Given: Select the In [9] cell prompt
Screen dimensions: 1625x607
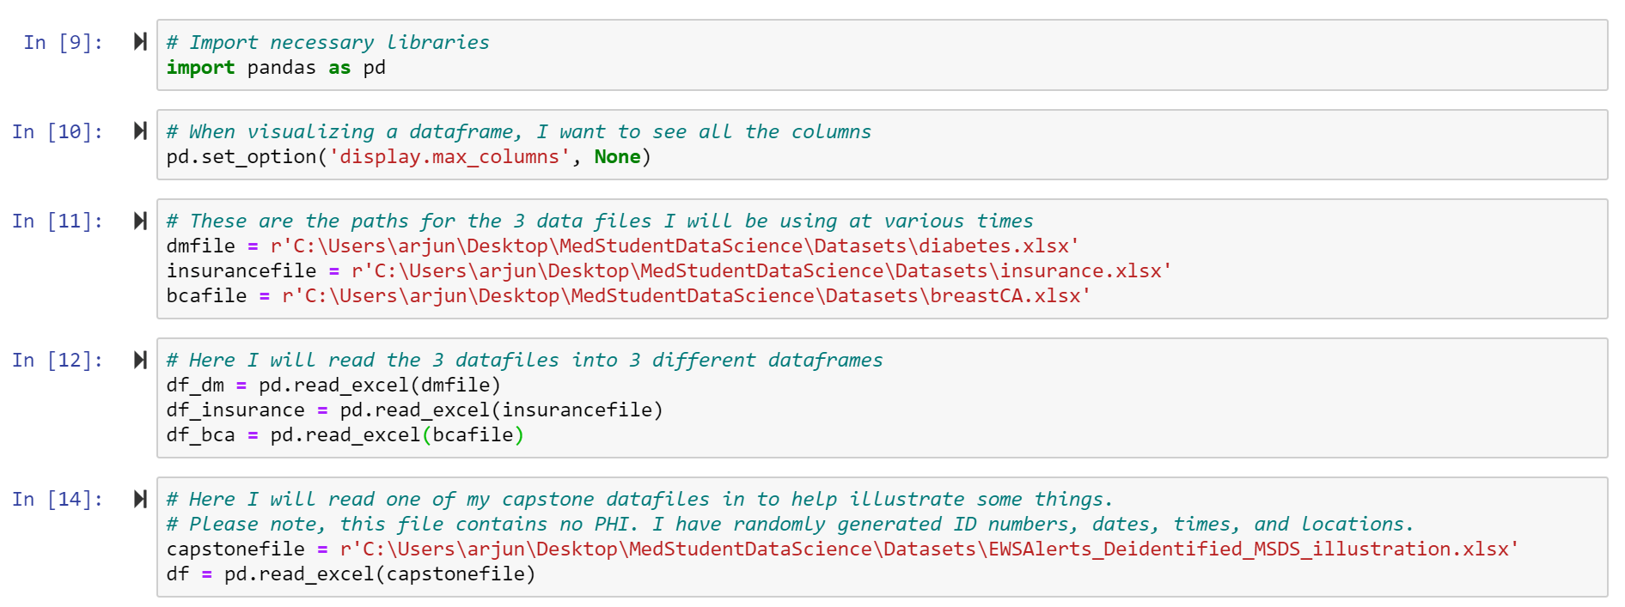Looking at the screenshot, I should 64,42.
